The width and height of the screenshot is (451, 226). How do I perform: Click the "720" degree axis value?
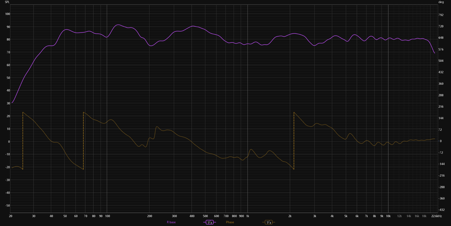click(x=441, y=26)
